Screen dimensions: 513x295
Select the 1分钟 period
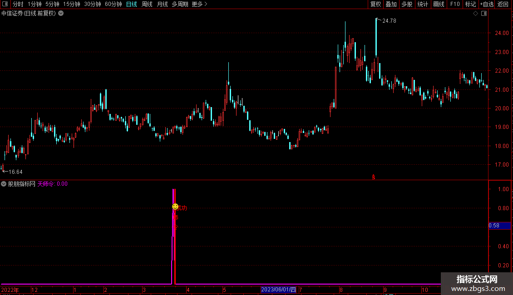[35, 4]
